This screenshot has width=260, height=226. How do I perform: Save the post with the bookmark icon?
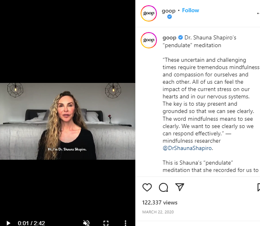pyautogui.click(x=258, y=187)
